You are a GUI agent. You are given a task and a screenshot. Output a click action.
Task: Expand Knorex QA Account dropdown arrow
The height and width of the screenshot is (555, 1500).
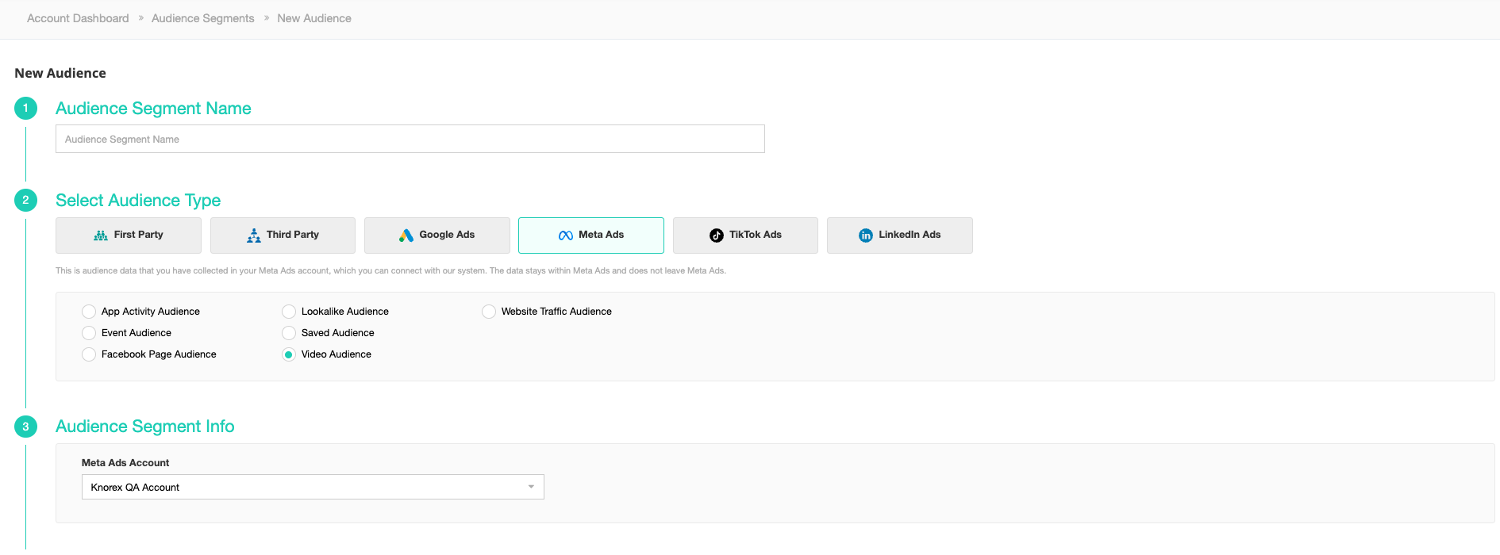(x=531, y=487)
